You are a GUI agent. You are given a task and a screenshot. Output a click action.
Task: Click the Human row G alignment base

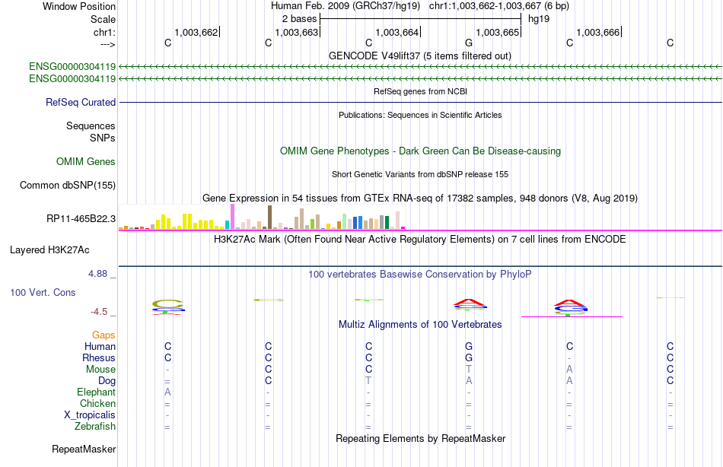point(469,346)
